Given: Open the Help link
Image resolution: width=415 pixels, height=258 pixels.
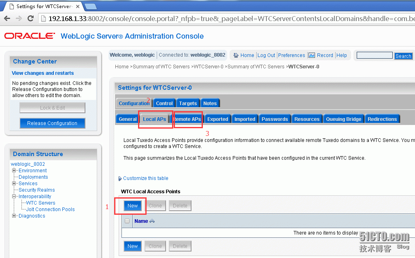Looking at the screenshot, I should (x=341, y=55).
